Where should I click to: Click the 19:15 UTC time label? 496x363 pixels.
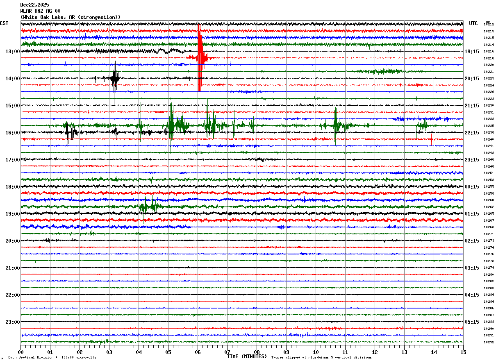pos(471,52)
